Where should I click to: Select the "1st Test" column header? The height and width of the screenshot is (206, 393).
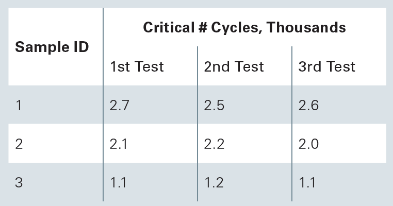click(x=137, y=66)
